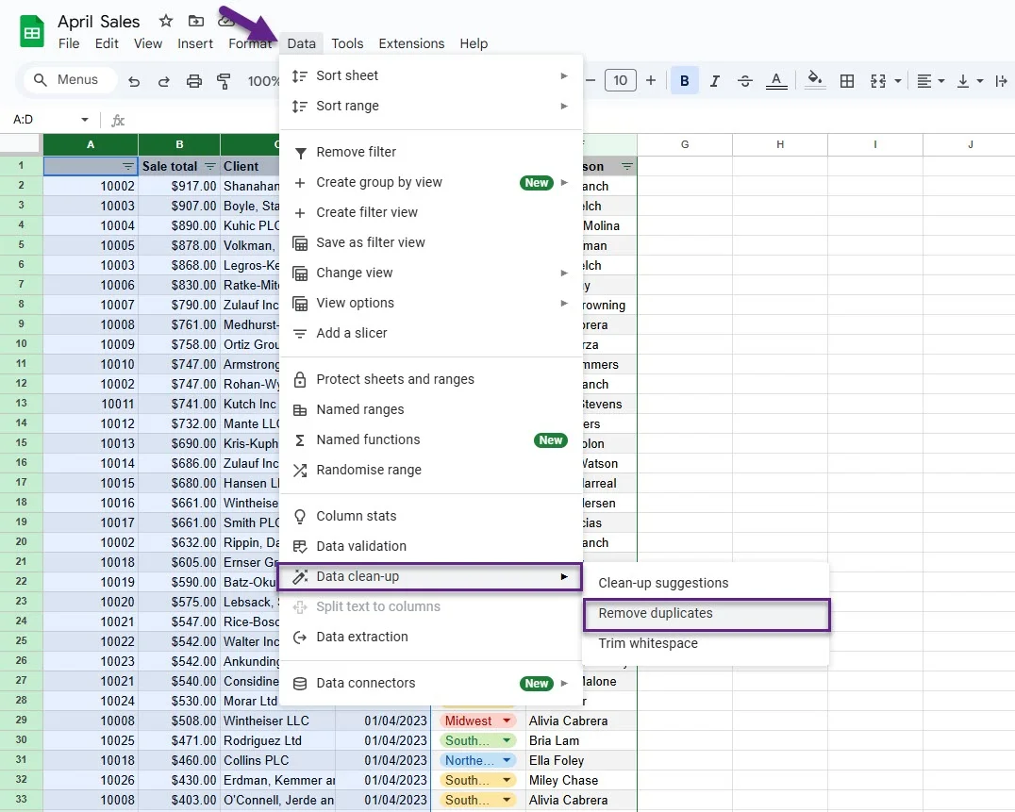Select the paint format tool
The image size is (1015, 812).
coord(224,81)
